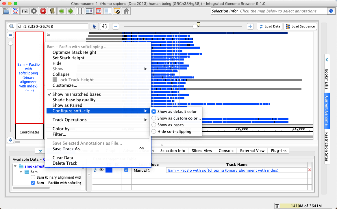Click the horizontal zoom slider knob
This screenshot has width=337, height=209.
(195, 26)
